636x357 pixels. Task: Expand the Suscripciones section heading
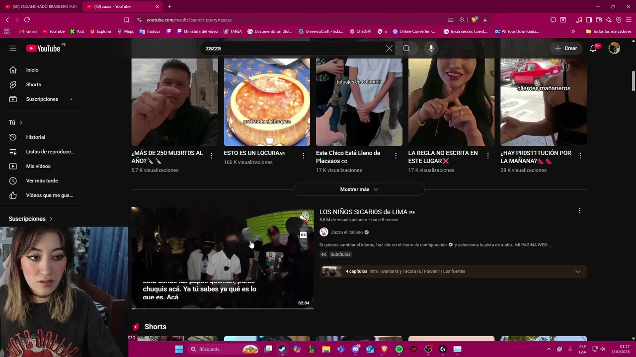[31, 219]
